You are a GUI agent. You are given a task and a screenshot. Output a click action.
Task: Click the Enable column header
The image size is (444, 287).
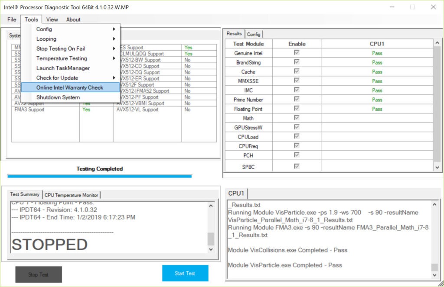pyautogui.click(x=297, y=44)
